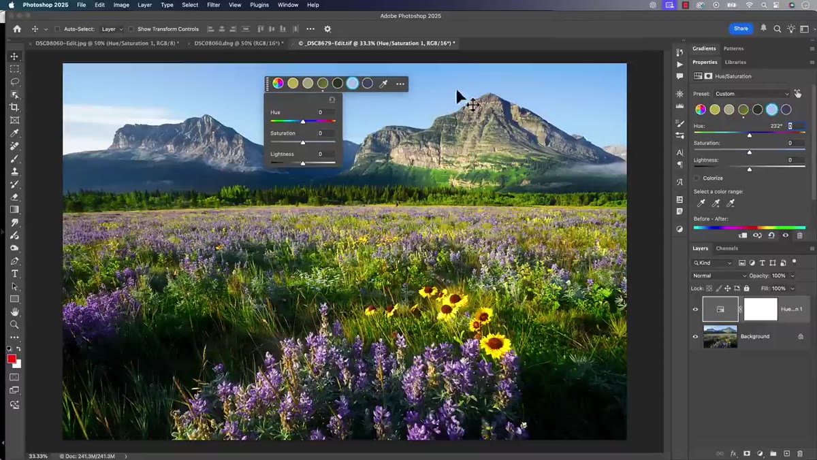Image resolution: width=817 pixels, height=460 pixels.
Task: Select the Eraser tool
Action: coord(14,197)
